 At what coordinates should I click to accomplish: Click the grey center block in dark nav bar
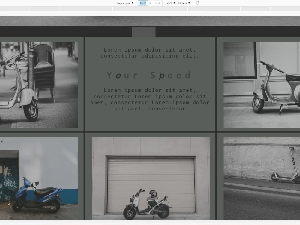(144, 32)
